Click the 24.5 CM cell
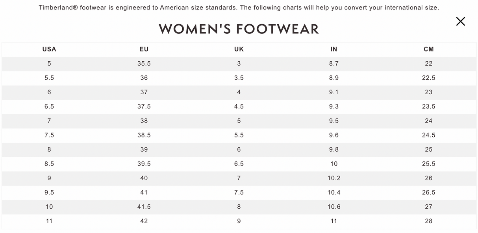The image size is (478, 233). coord(429,135)
